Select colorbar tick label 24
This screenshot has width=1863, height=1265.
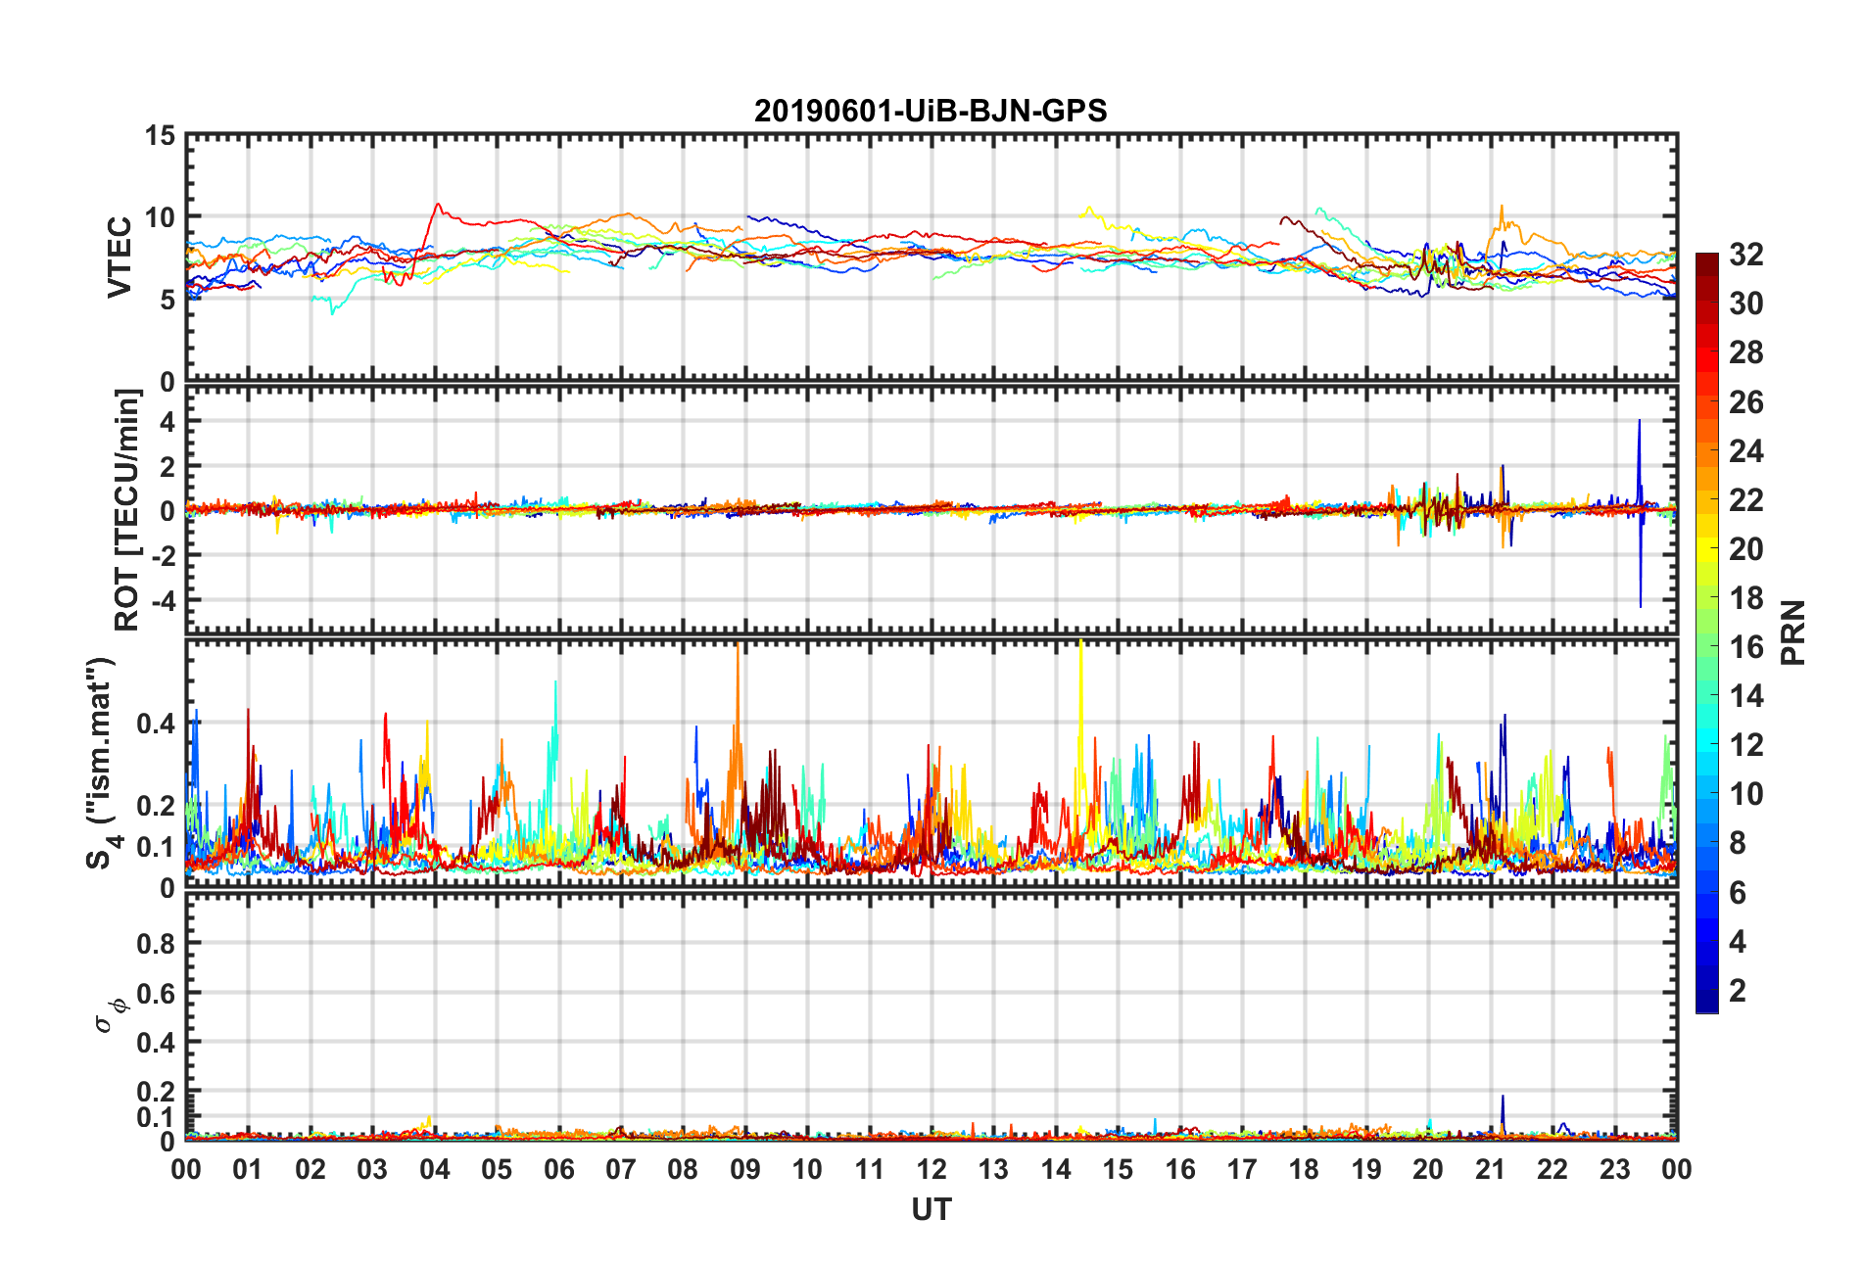1745,450
